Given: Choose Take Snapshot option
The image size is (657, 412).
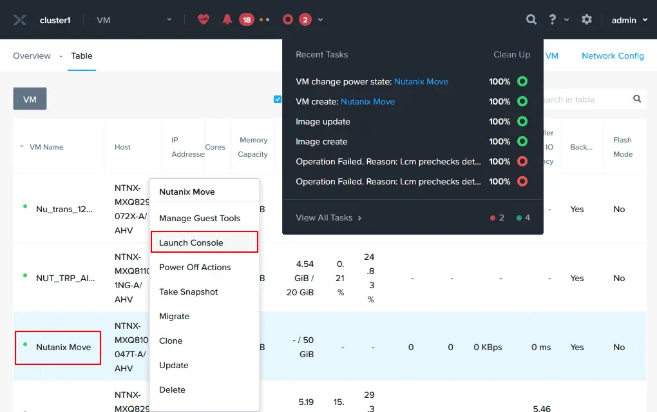Looking at the screenshot, I should pyautogui.click(x=189, y=291).
